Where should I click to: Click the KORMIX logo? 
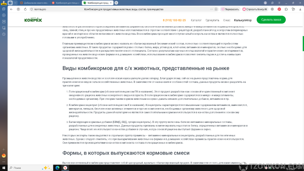[x=33, y=20]
